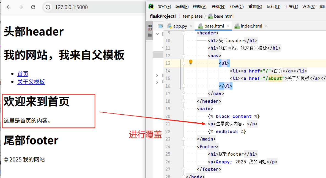The height and width of the screenshot is (178, 326).
Task: Open the 重构(R) menu
Action: 255,7
